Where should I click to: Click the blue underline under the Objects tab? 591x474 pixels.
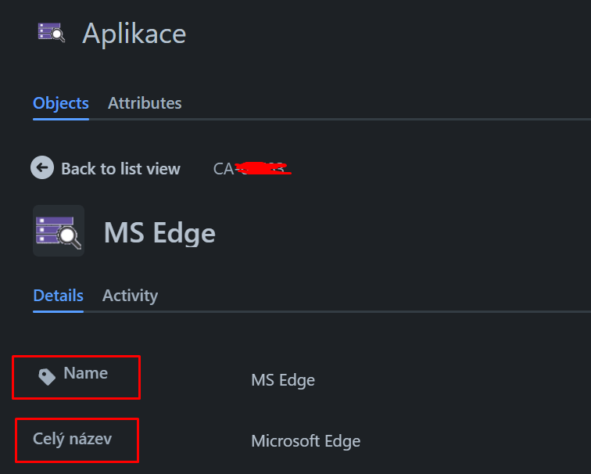(x=61, y=119)
